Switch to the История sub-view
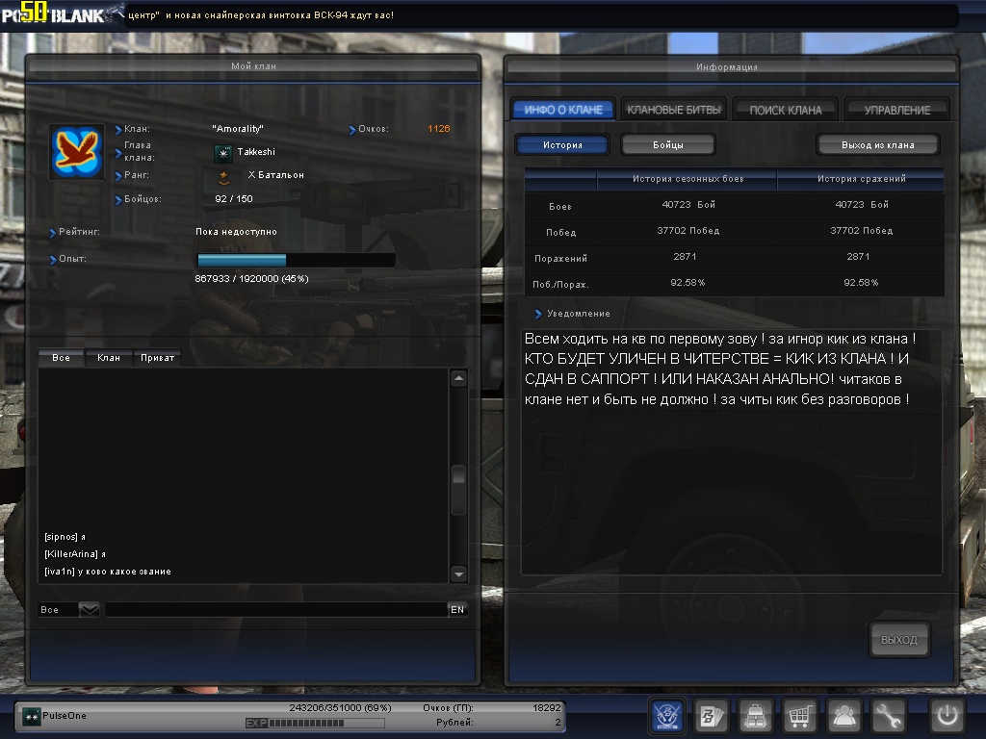 [562, 145]
